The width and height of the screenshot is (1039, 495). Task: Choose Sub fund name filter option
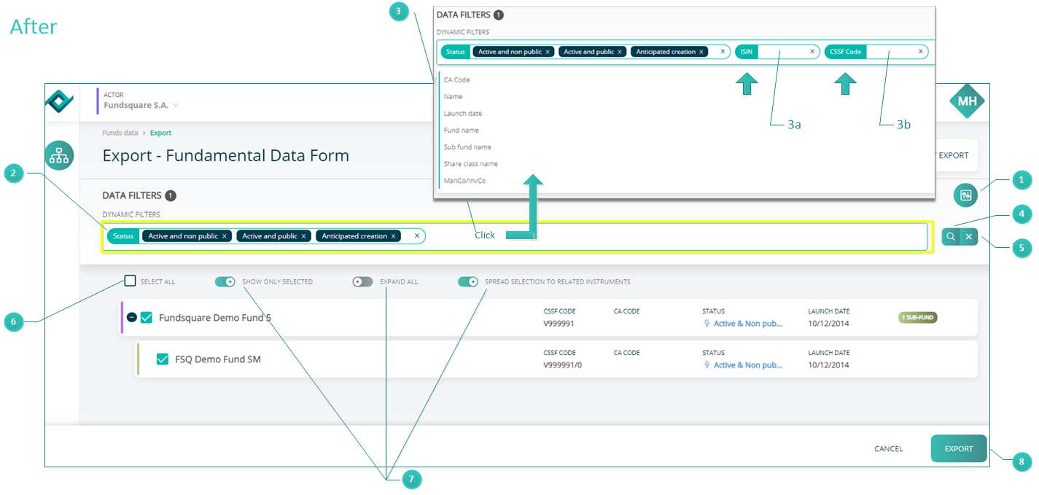[467, 147]
